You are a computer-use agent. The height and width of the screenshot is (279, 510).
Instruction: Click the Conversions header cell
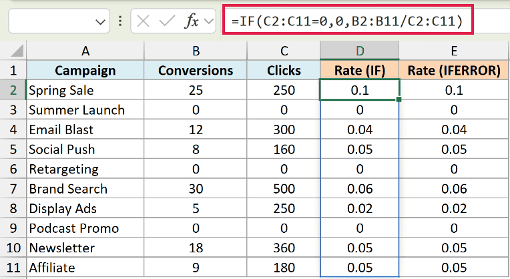196,70
